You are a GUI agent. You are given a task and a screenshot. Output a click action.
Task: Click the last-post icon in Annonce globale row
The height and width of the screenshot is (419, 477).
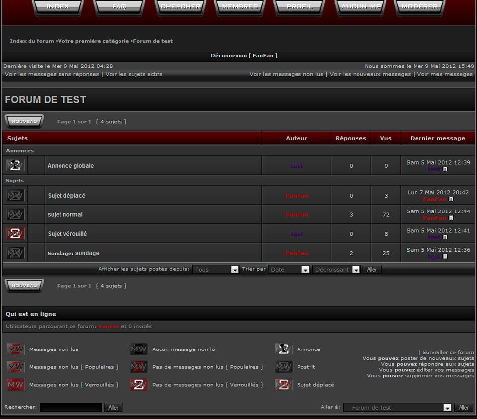coord(445,169)
